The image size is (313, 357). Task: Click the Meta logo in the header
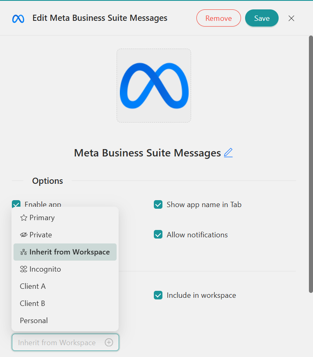pyautogui.click(x=18, y=18)
